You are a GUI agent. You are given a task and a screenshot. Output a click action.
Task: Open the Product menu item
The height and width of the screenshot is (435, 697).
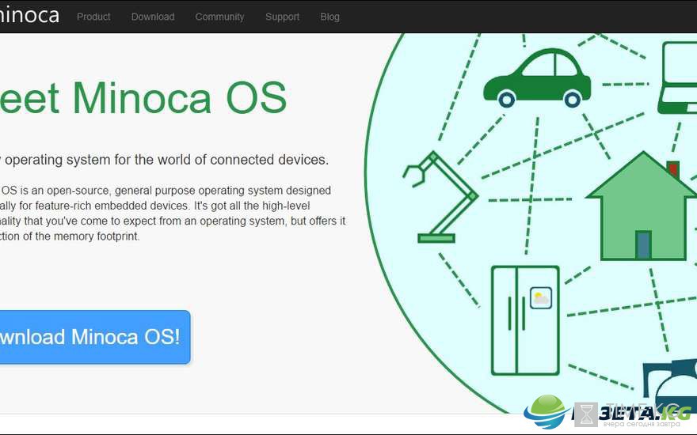tap(93, 17)
